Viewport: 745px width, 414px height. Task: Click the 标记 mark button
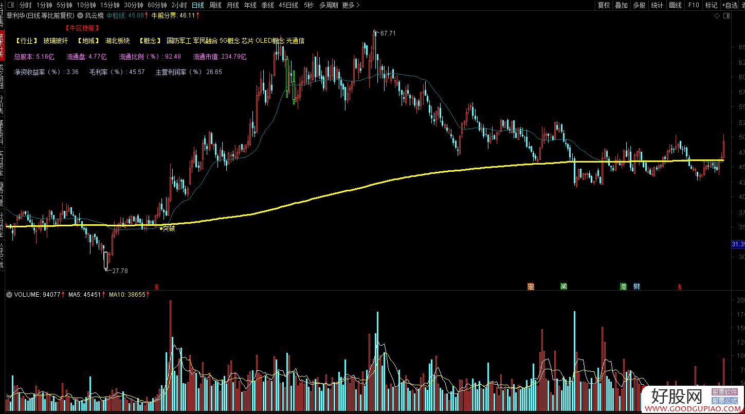tap(712, 5)
